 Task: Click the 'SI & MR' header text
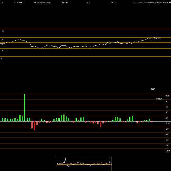pos(18,3)
